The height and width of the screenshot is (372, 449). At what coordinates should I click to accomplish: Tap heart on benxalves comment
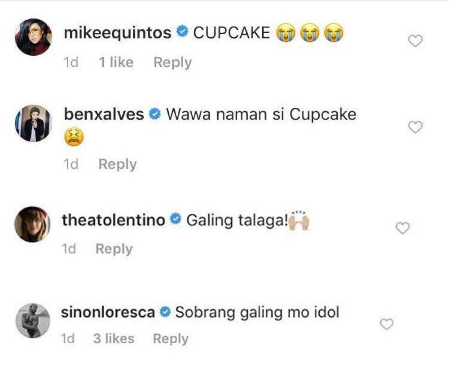pos(415,128)
